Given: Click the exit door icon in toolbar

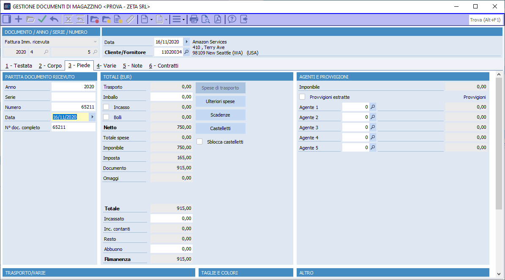Looking at the screenshot, I should click(244, 19).
